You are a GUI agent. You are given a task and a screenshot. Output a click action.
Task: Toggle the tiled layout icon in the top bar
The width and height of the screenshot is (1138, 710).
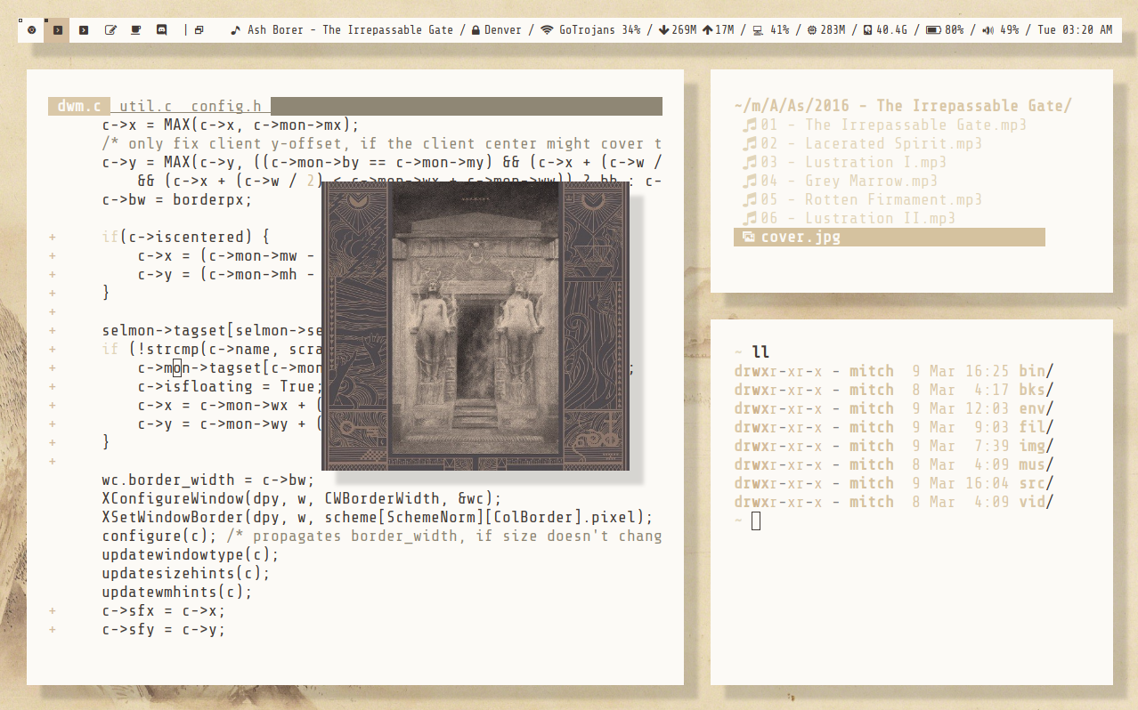(198, 29)
